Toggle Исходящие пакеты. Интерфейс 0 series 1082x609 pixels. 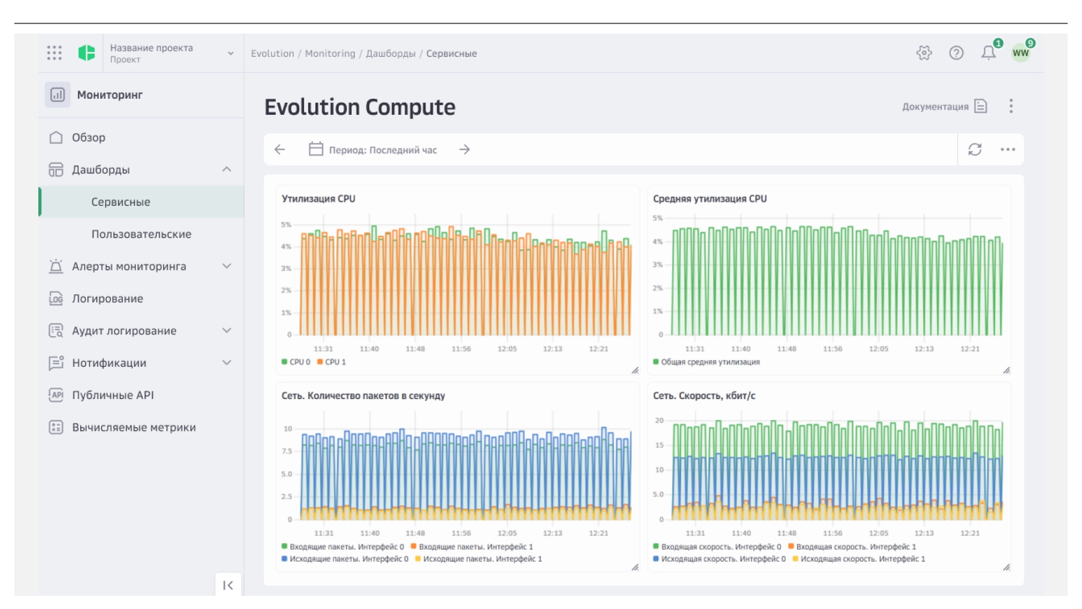tap(345, 559)
